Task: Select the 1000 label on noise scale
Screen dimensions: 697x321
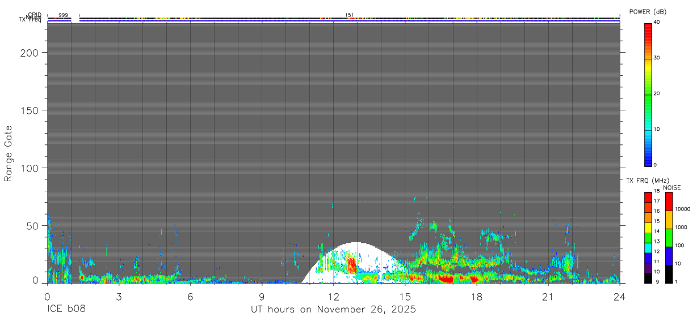Action: (681, 227)
